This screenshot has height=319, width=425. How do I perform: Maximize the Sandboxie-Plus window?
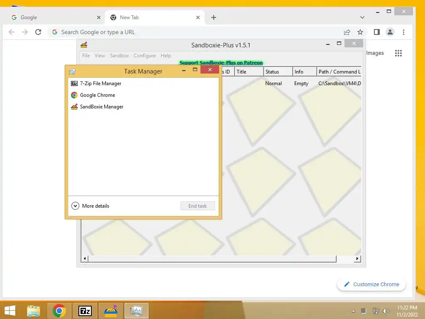pyautogui.click(x=339, y=43)
